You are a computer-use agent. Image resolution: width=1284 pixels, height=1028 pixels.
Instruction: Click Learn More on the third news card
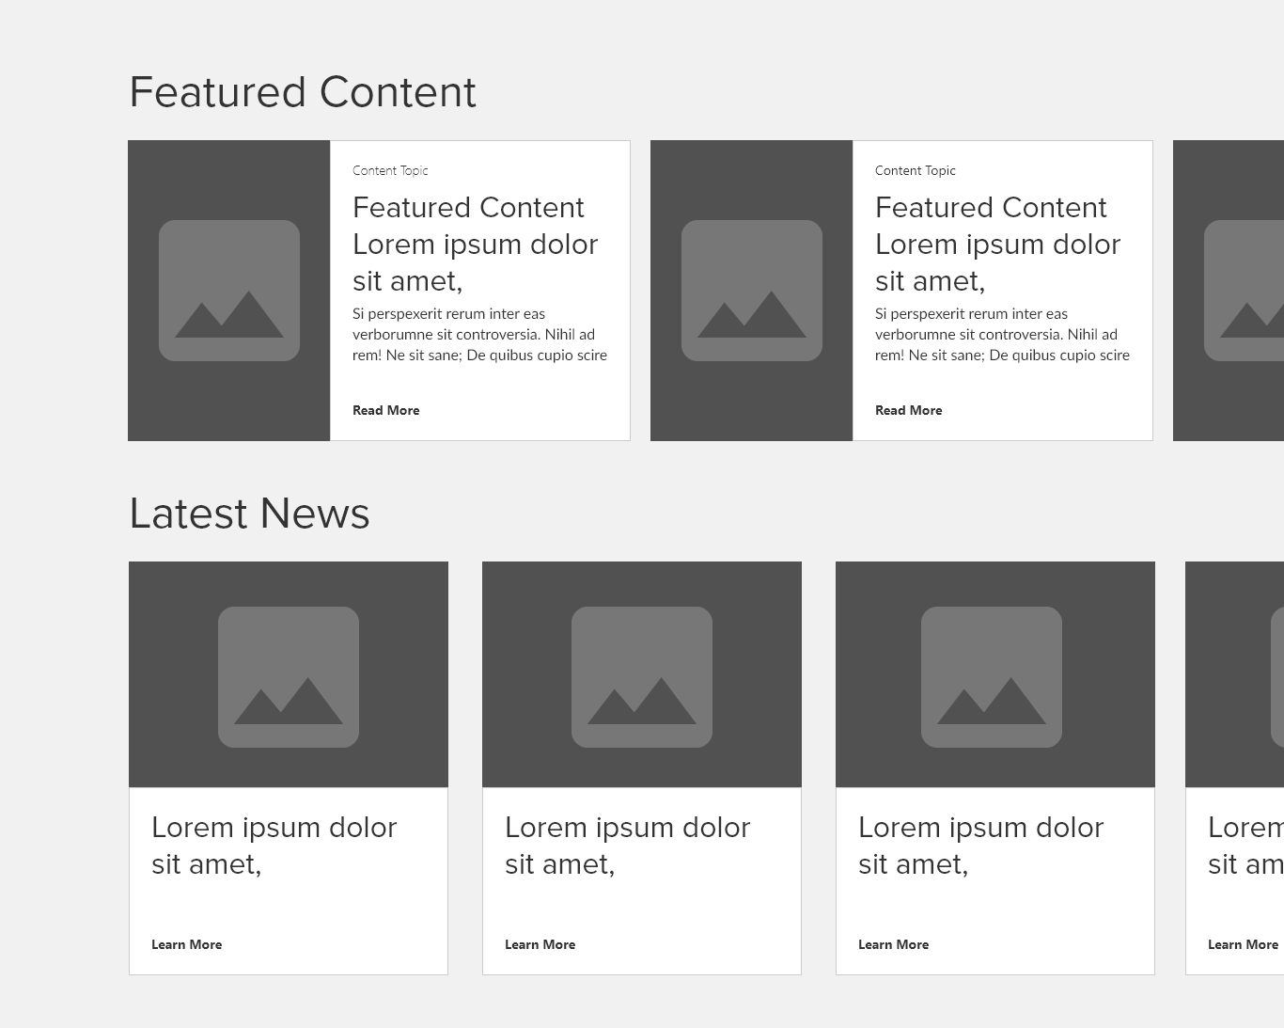(893, 944)
